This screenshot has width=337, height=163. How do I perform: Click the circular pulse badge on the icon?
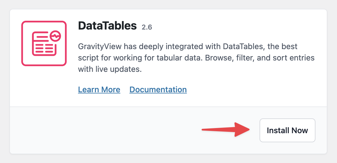(x=55, y=36)
